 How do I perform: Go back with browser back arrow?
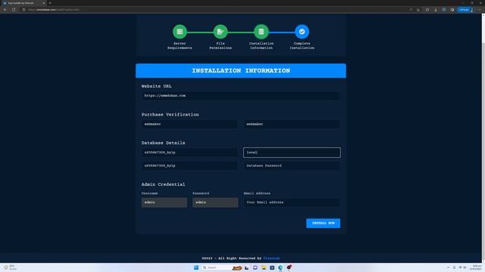(5, 10)
